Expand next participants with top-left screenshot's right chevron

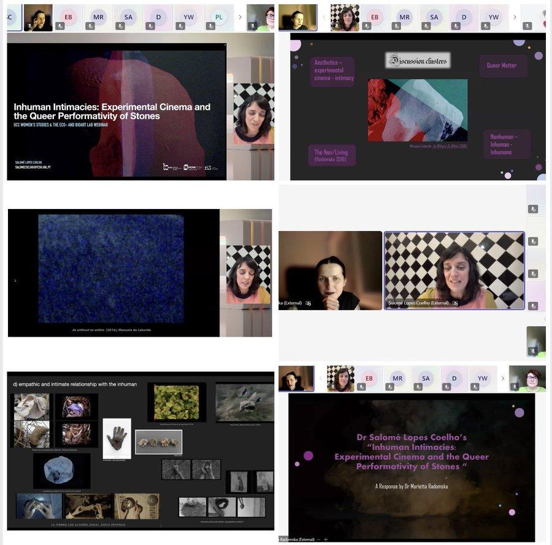[240, 17]
